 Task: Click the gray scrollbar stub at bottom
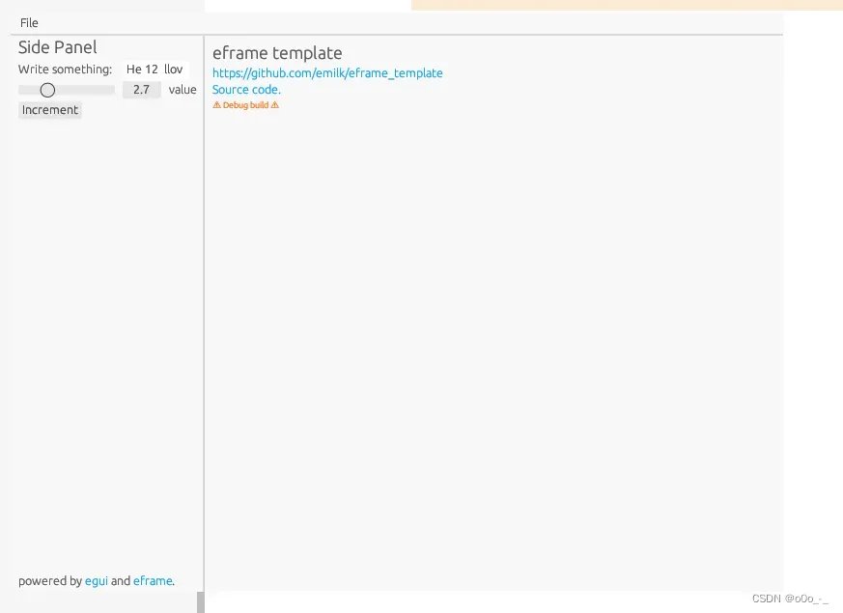point(201,602)
